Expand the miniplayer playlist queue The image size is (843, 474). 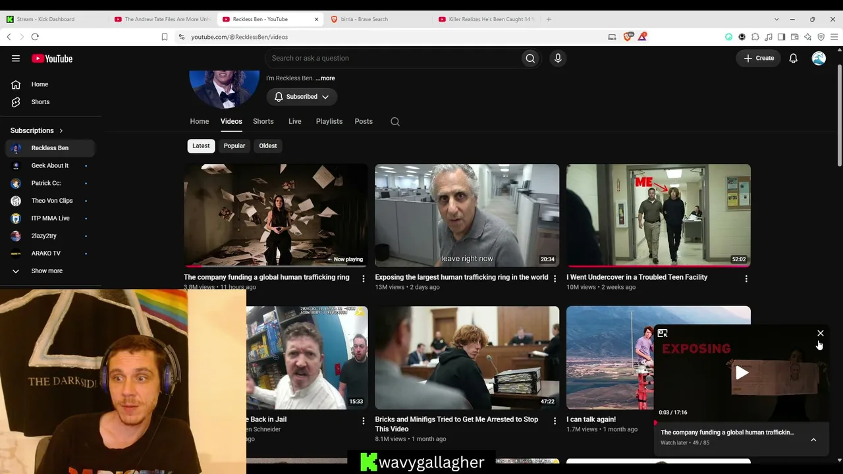[813, 439]
